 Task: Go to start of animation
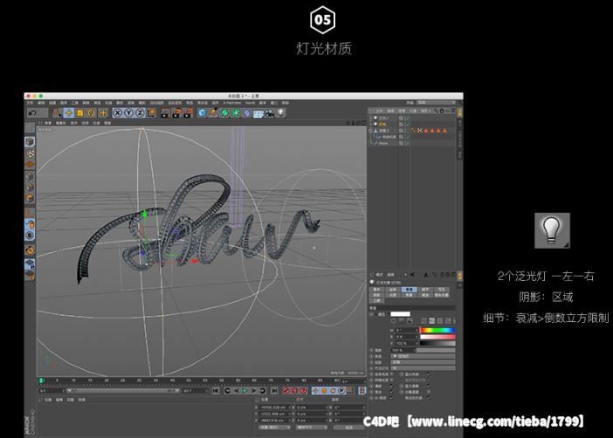(x=216, y=391)
